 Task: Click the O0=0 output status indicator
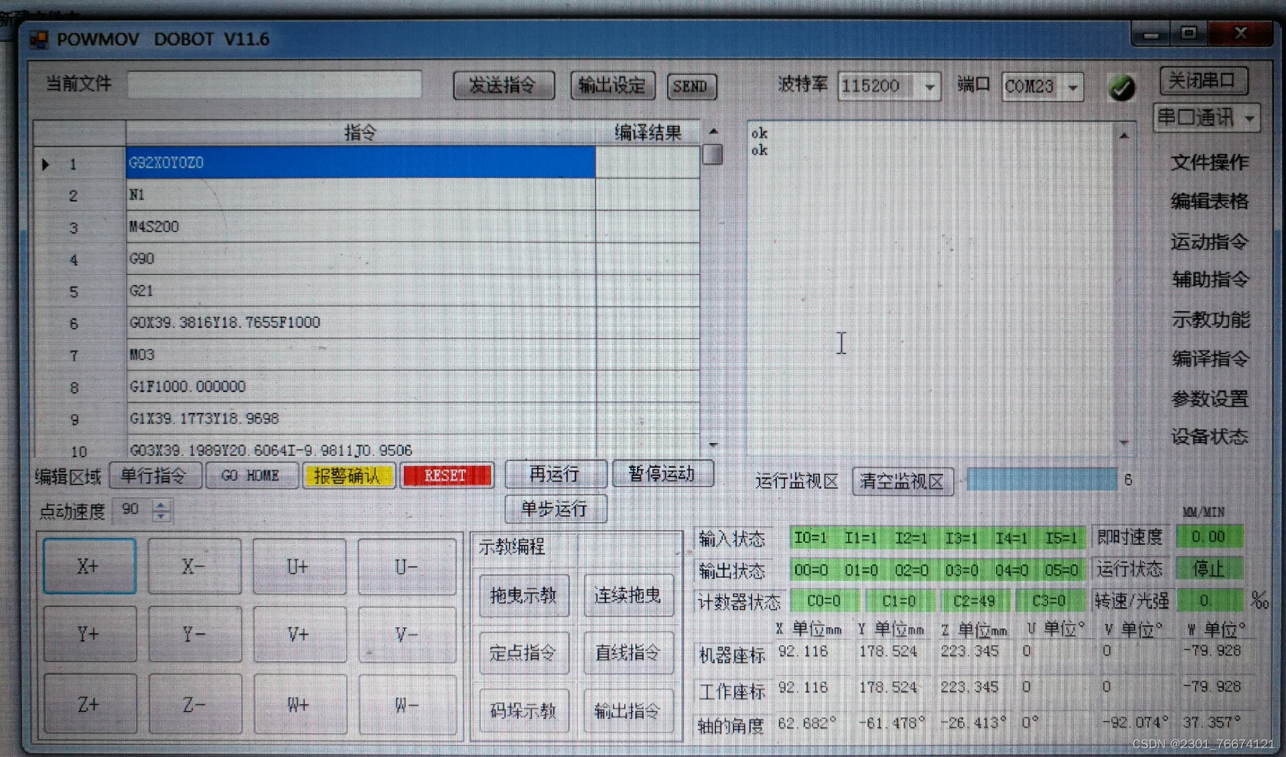pos(811,570)
